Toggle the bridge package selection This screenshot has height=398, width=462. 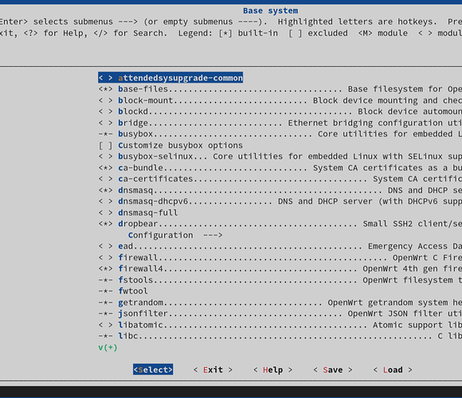pyautogui.click(x=105, y=123)
